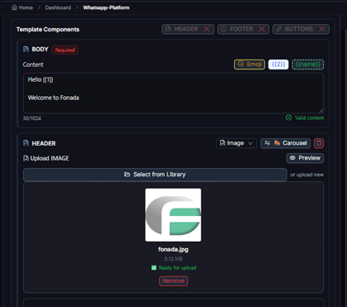347x307 pixels.
Task: Insert the {{name}} variable
Action: pos(308,65)
